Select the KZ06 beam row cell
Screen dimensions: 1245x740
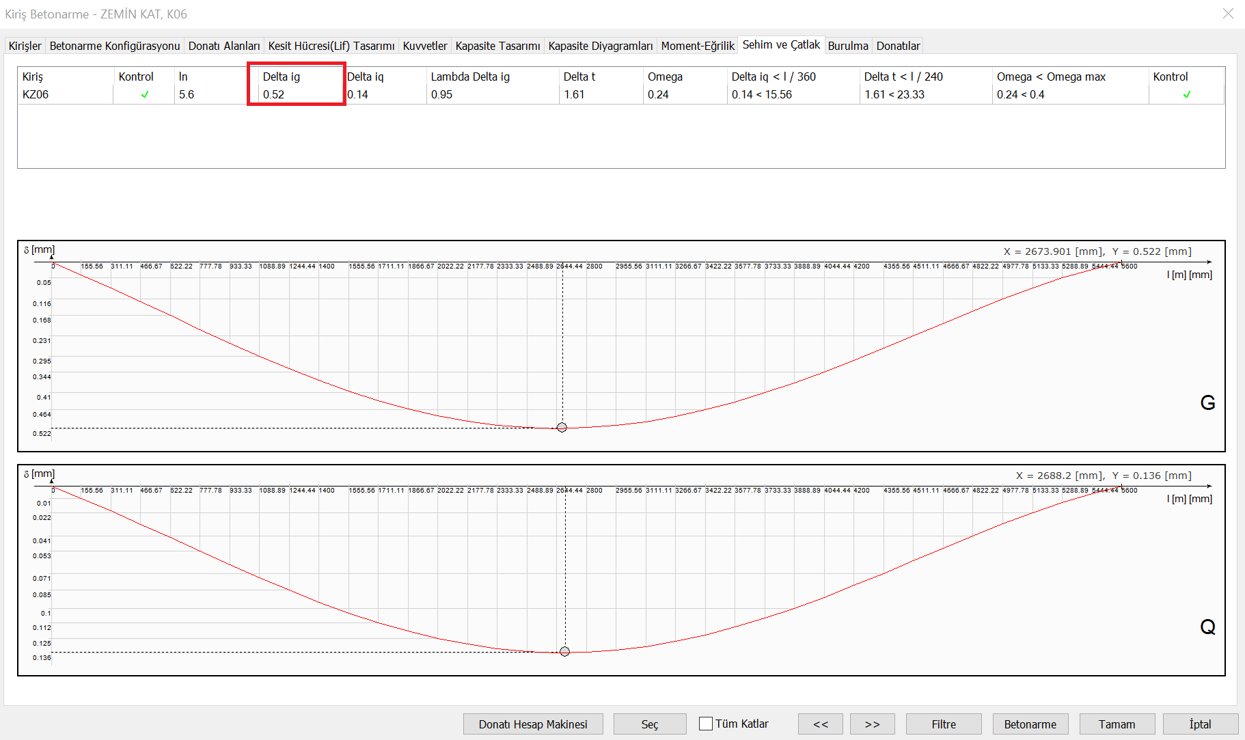pos(36,95)
